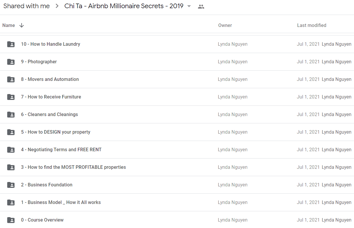Screen dimensions: 354x228
Task: Select the folder icon next to 6 - Cleaners and Cleanings
Action: click(11, 115)
